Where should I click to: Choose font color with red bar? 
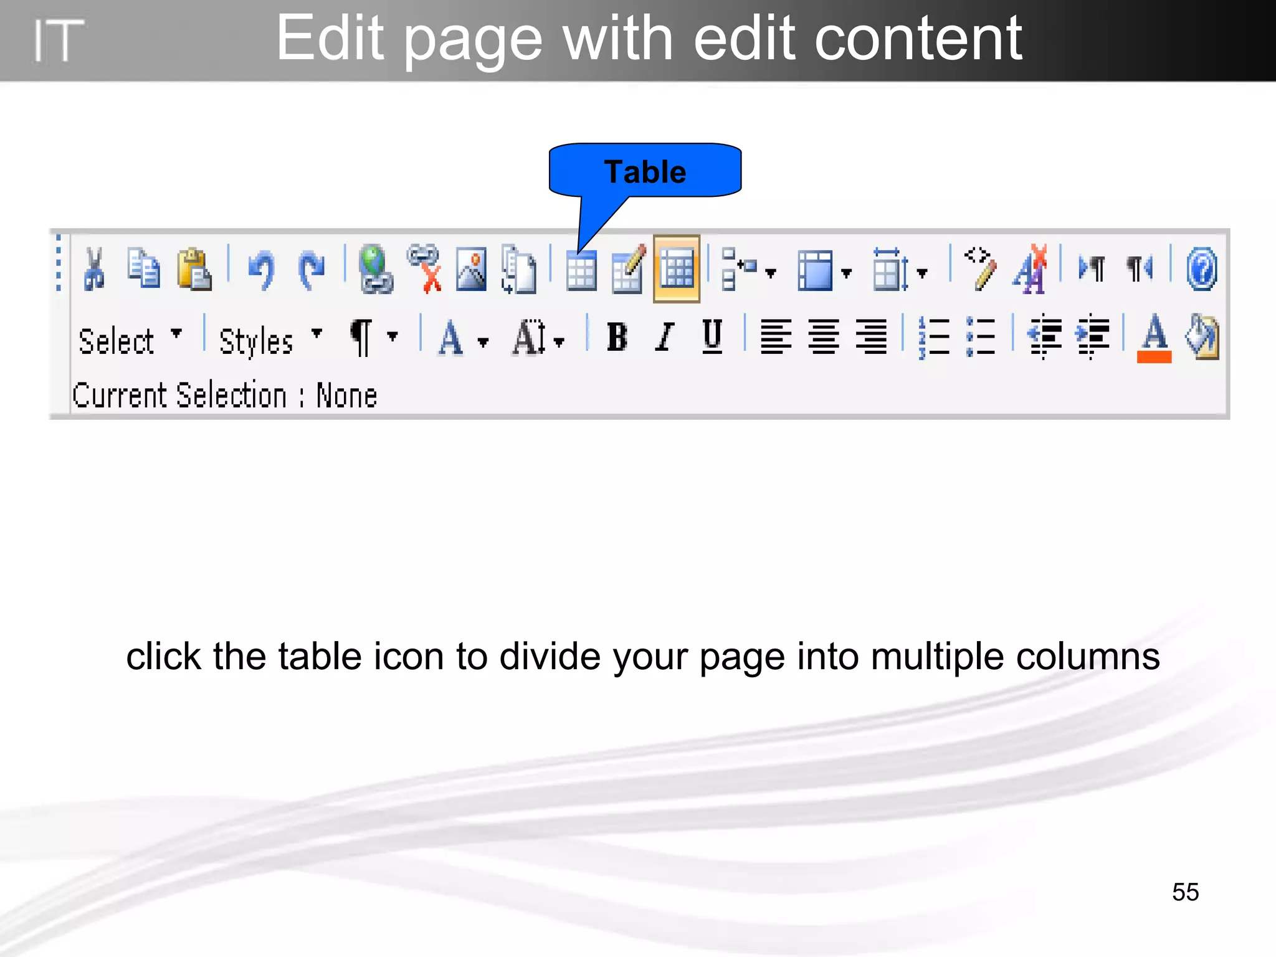(1155, 338)
